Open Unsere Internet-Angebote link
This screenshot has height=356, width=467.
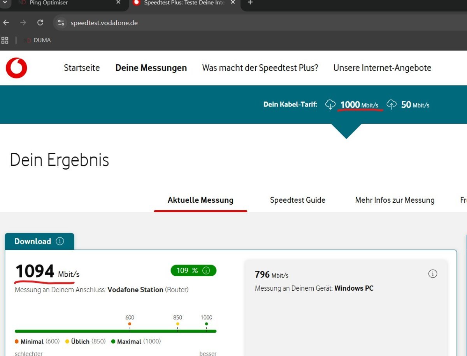click(382, 68)
